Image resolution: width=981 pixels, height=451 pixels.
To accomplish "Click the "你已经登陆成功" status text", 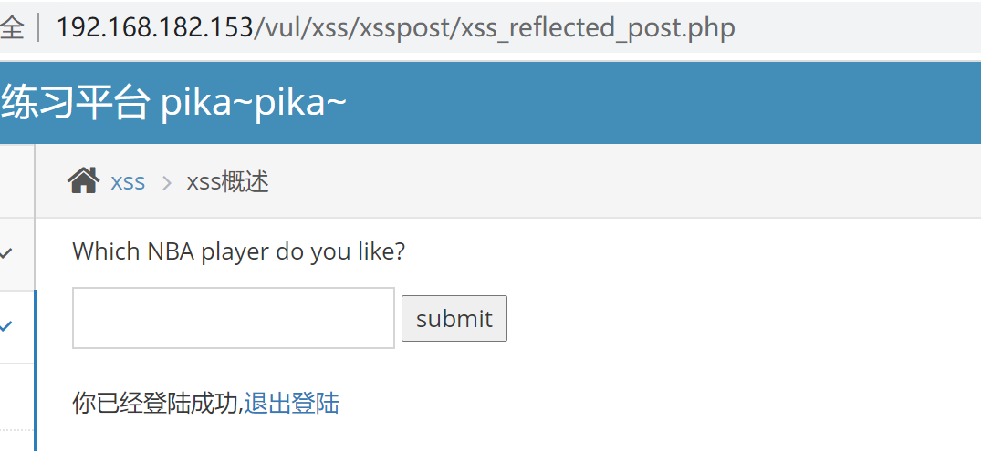I will tap(155, 403).
